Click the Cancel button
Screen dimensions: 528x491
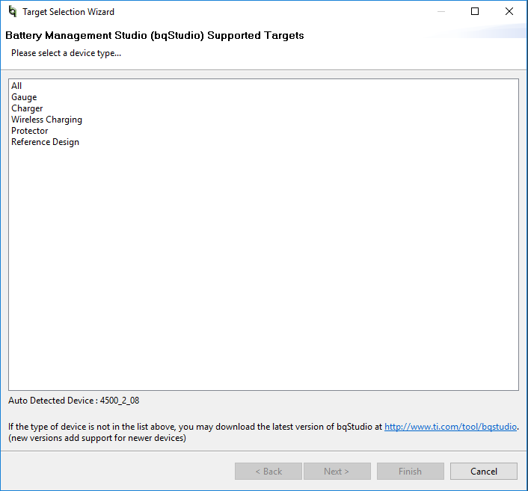484,471
